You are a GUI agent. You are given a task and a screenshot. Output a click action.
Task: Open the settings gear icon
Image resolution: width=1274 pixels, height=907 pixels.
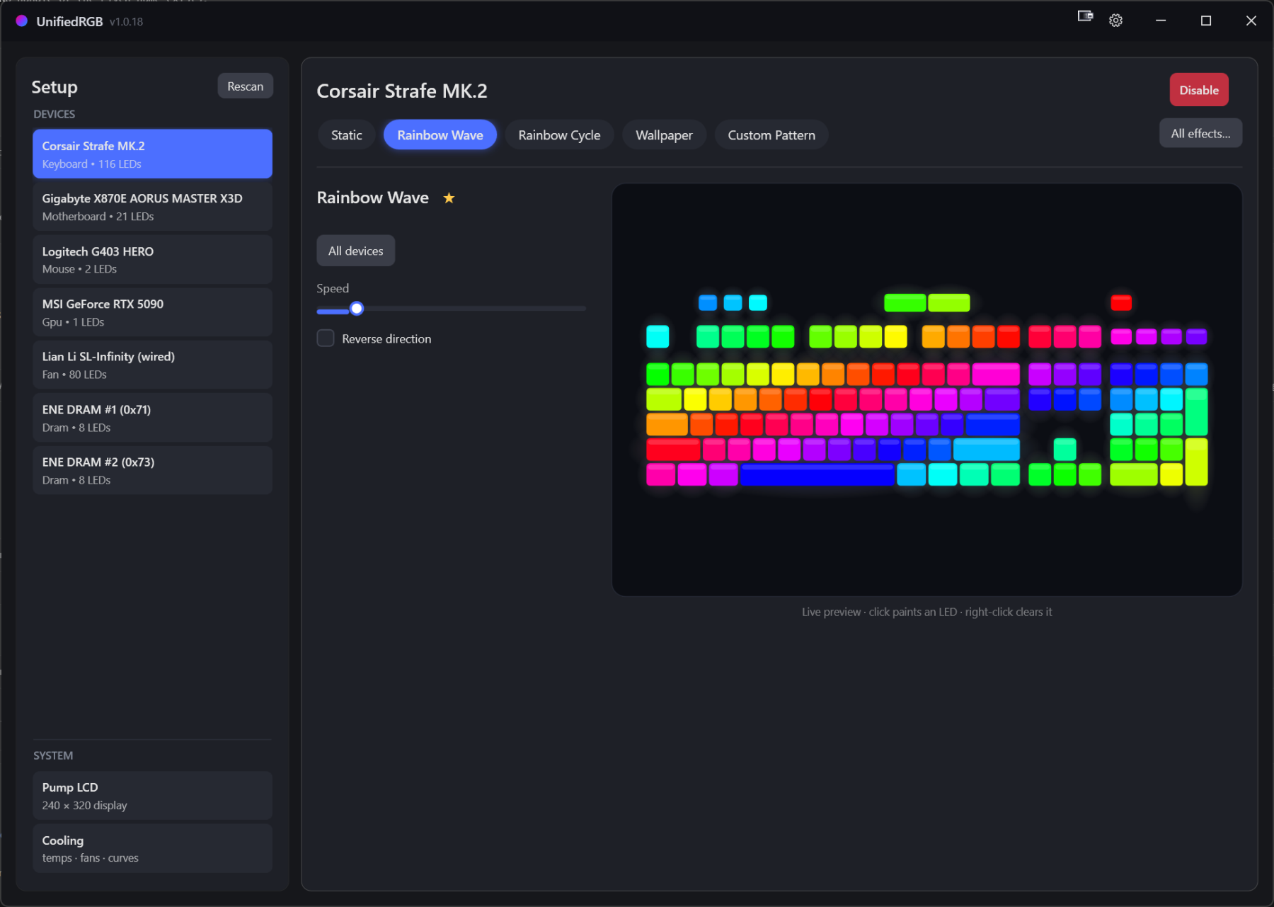click(x=1116, y=21)
